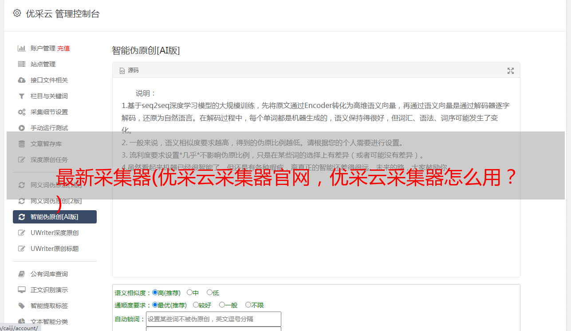Click the monitor icon beside 正文识别演示
Viewport: 571px width, 331px height.
[x=21, y=290]
